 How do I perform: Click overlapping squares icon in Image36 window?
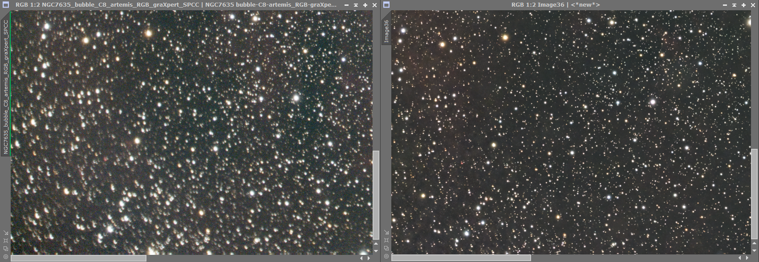point(386,248)
